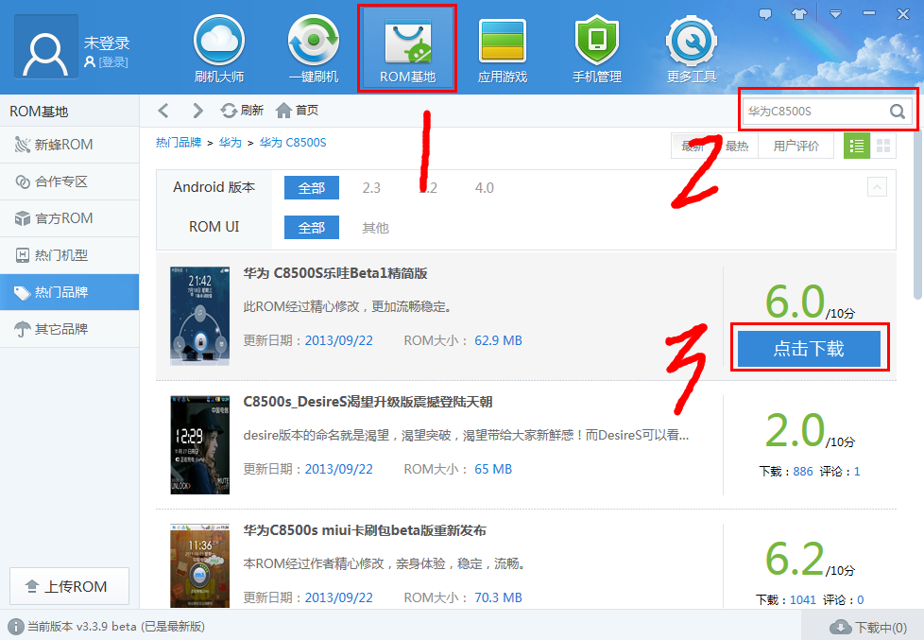Open the skin (shirt) icon
The width and height of the screenshot is (924, 640).
(799, 14)
